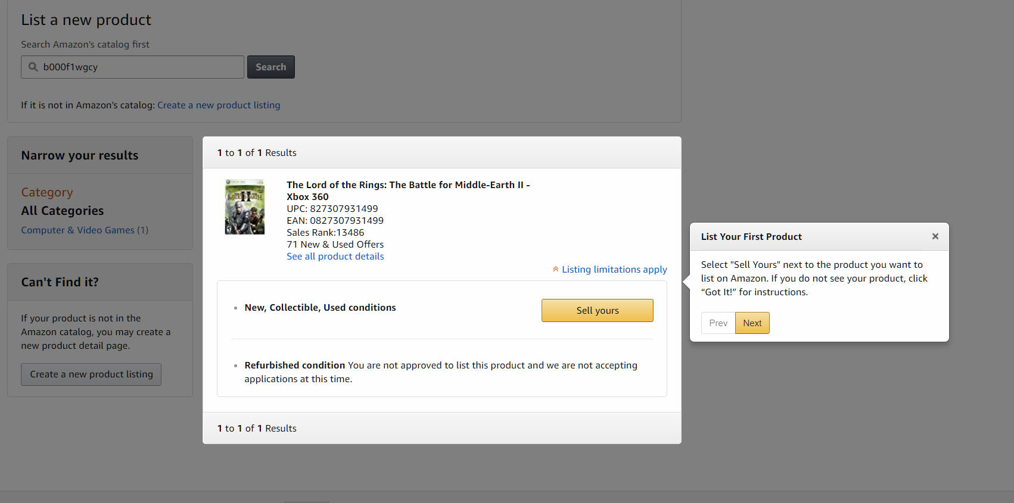Click the Lord of the Rings cover thumbnail
Image resolution: width=1014 pixels, height=503 pixels.
point(245,207)
